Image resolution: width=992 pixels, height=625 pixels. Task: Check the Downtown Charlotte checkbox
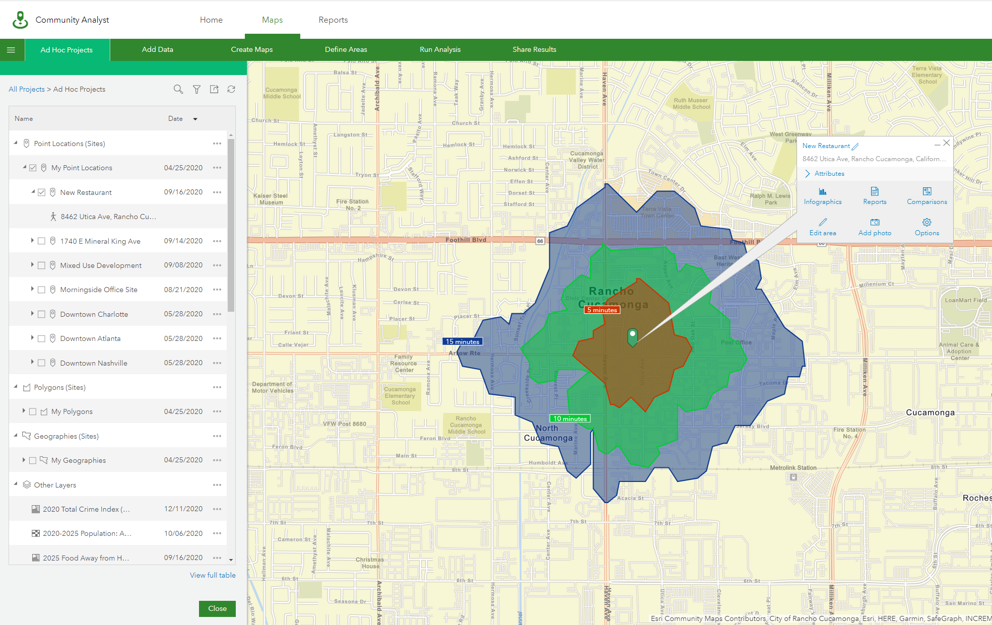(x=42, y=314)
